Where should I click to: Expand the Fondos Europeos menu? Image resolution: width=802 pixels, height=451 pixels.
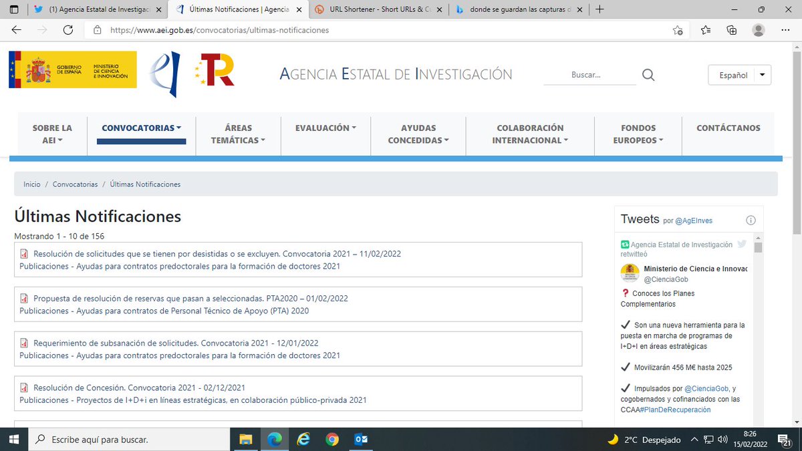638,134
